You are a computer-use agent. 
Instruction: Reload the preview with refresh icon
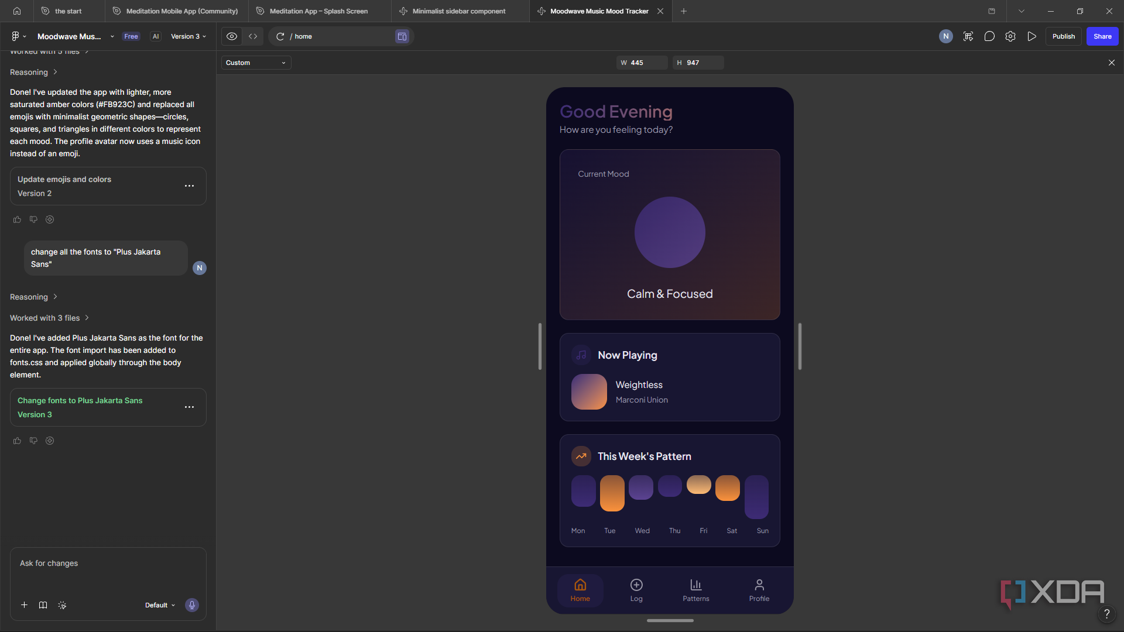[280, 36]
